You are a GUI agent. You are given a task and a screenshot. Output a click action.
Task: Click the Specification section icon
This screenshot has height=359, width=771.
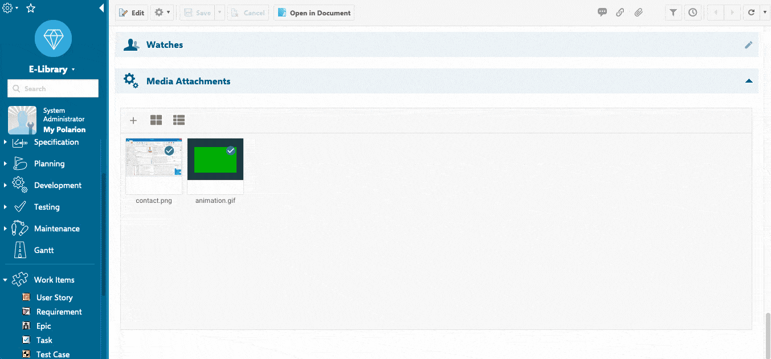pyautogui.click(x=20, y=142)
